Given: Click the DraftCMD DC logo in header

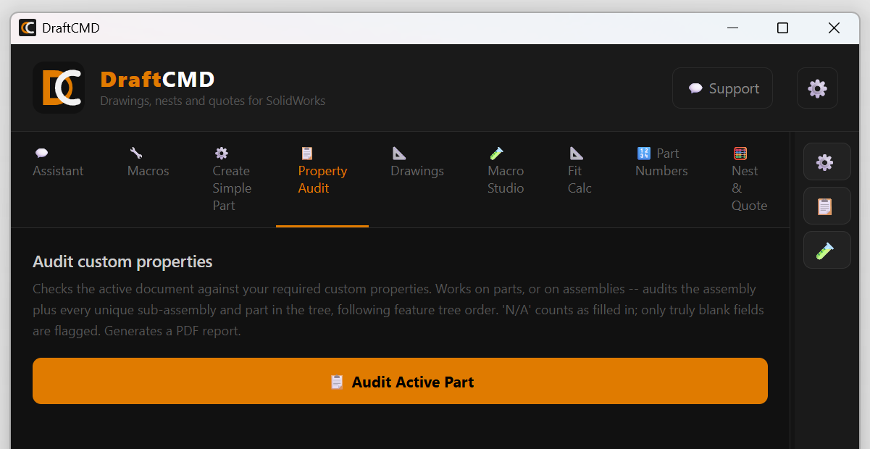Looking at the screenshot, I should tap(59, 88).
